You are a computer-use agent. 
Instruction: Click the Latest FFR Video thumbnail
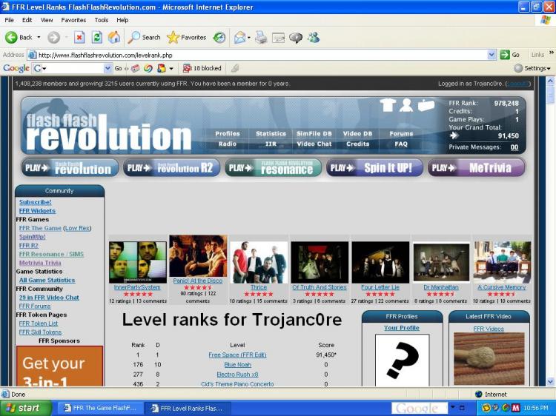[489, 359]
